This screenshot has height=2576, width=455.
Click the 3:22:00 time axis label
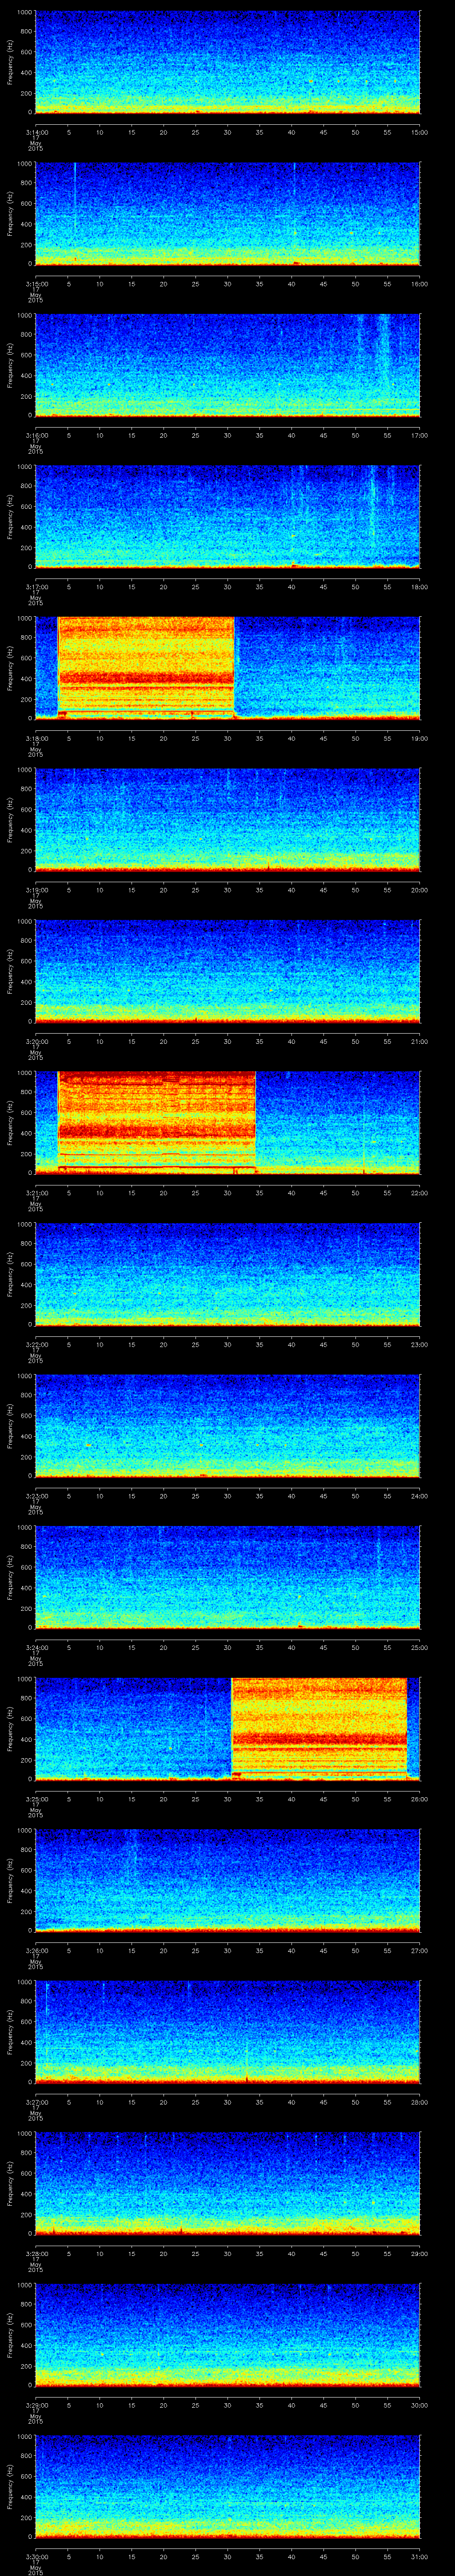pos(36,1344)
